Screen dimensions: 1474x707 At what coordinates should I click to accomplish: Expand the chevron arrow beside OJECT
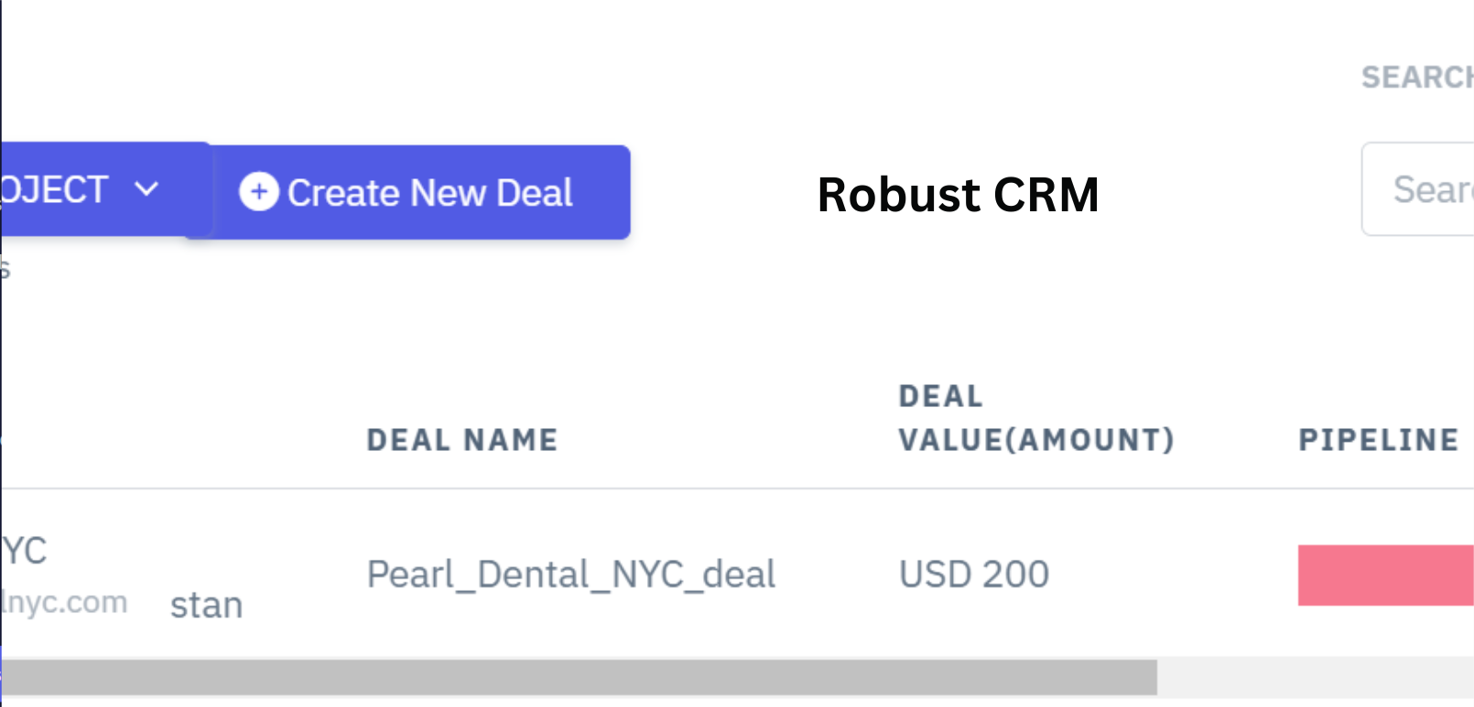(146, 189)
